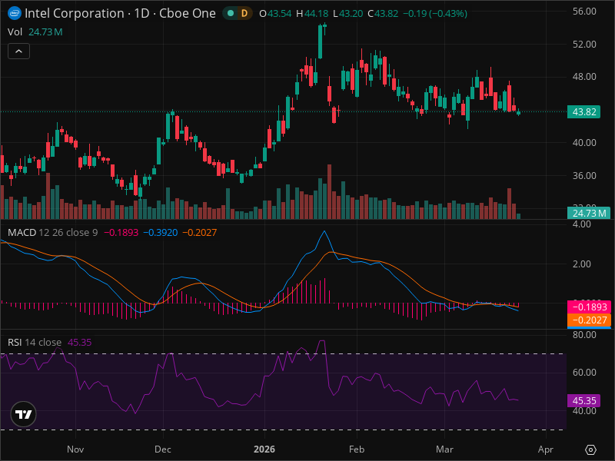Click the RSI 60.00 scale label
The height and width of the screenshot is (461, 615).
pyautogui.click(x=584, y=373)
